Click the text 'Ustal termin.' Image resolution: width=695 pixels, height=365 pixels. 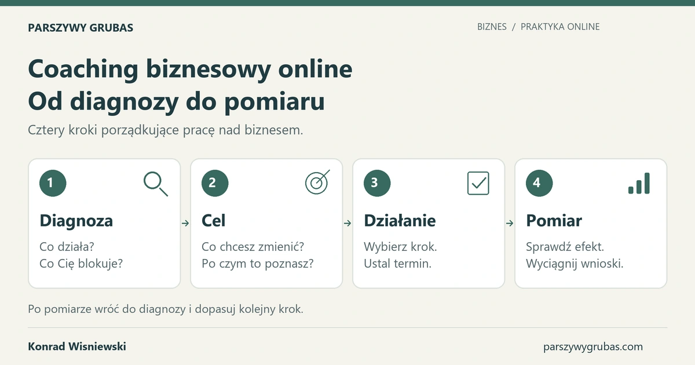398,264
